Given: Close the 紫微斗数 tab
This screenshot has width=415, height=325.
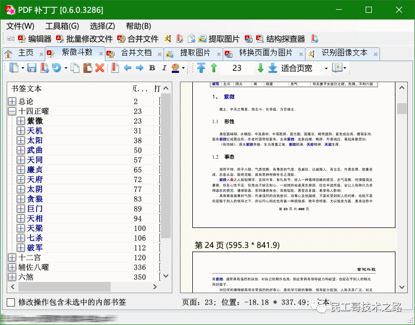Looking at the screenshot, I should pos(101,53).
